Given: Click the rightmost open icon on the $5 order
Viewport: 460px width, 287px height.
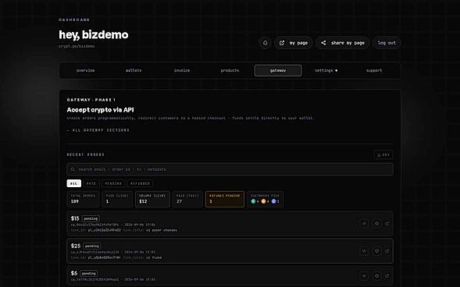Looking at the screenshot, I should pyautogui.click(x=387, y=276).
